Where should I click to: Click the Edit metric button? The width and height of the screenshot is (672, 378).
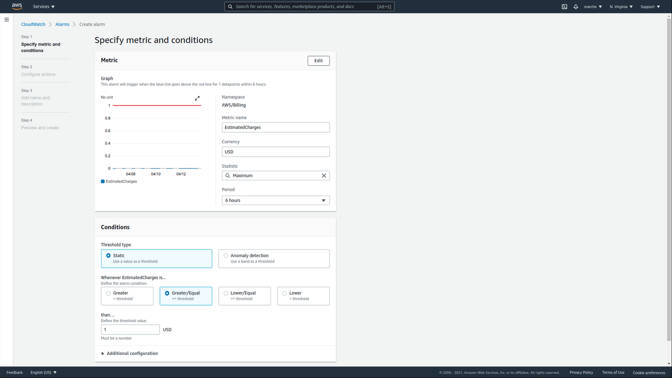(x=318, y=61)
